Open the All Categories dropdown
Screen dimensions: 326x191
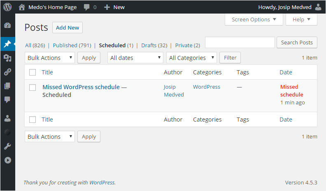click(191, 58)
